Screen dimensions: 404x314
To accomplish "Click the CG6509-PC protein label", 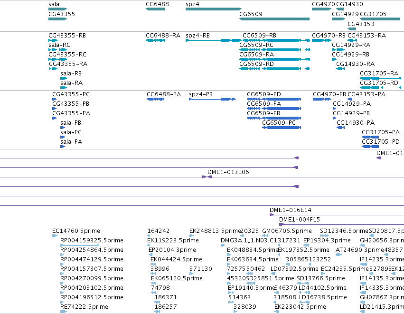I will coord(279,123).
